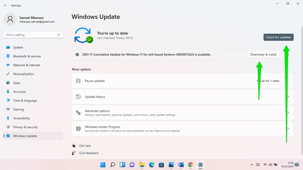303x170 pixels.
Task: Click the Check for updates button
Action: coord(278,37)
